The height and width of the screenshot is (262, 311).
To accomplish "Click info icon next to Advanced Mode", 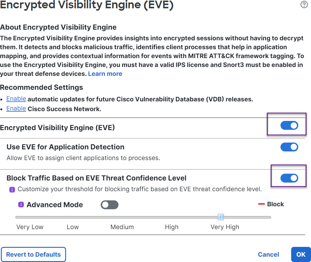I will coord(21,205).
